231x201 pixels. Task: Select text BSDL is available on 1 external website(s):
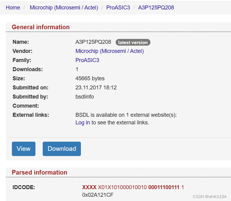pyautogui.click(x=126, y=115)
